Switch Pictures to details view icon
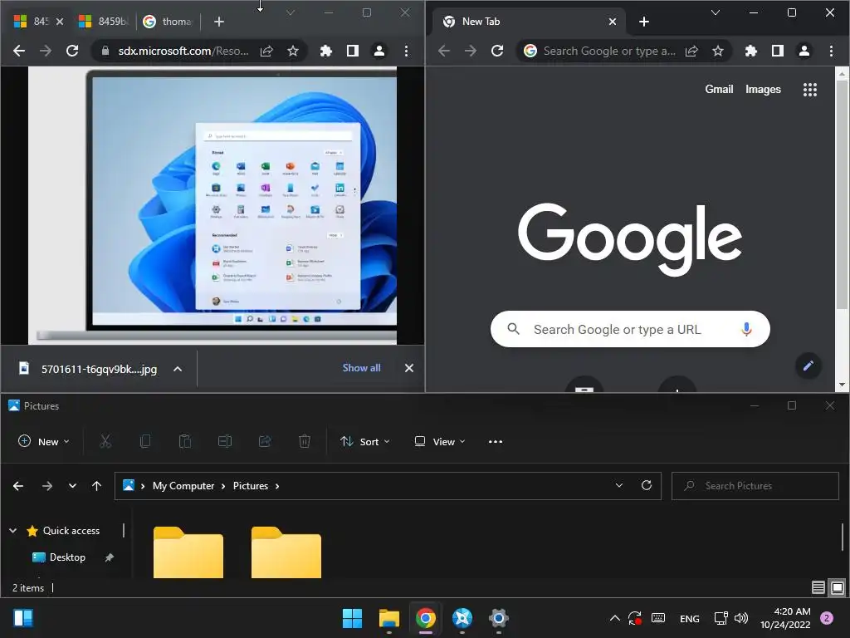The height and width of the screenshot is (638, 850). click(818, 587)
